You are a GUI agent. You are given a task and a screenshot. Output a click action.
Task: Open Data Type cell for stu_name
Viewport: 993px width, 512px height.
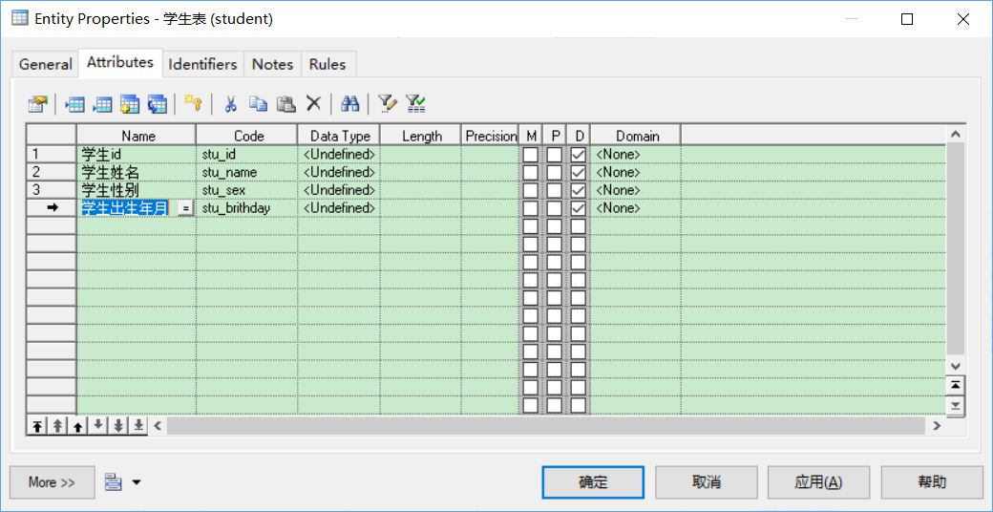coord(339,172)
